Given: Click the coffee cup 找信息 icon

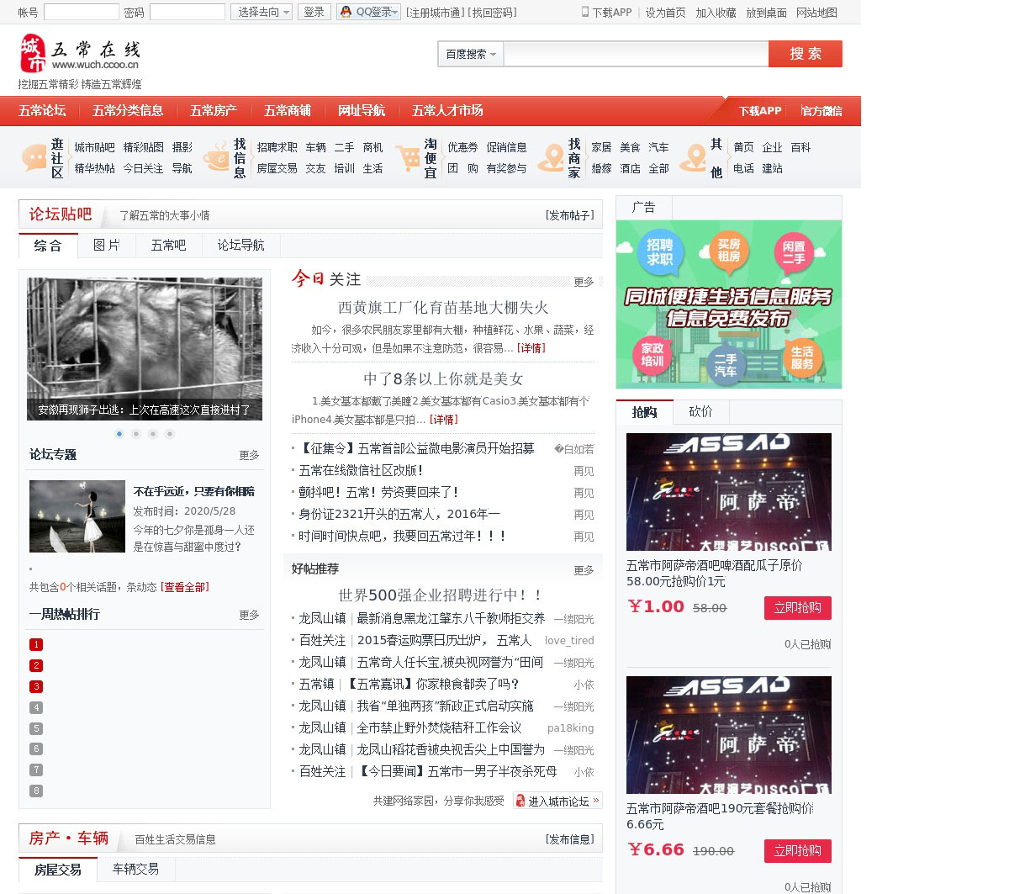Looking at the screenshot, I should 217,158.
